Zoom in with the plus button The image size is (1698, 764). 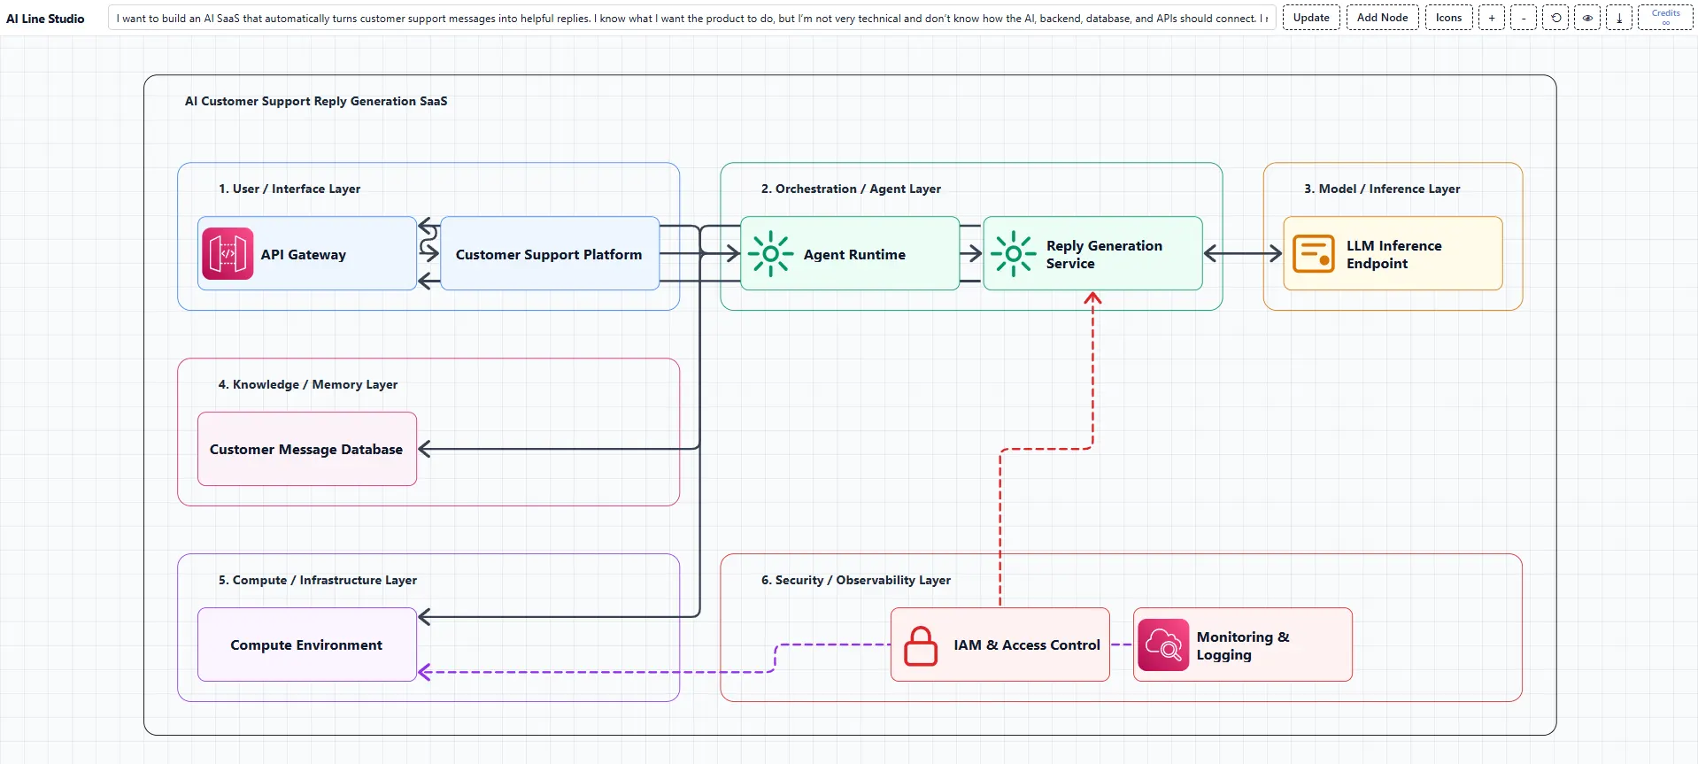tap(1492, 18)
